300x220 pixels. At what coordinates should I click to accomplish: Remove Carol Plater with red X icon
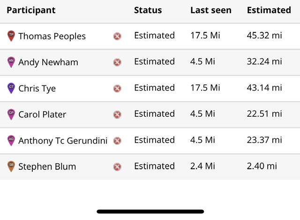coord(117,114)
